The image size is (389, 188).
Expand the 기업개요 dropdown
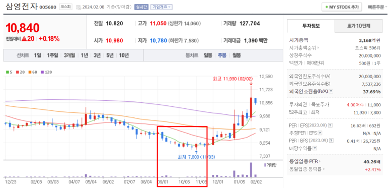tap(162, 7)
